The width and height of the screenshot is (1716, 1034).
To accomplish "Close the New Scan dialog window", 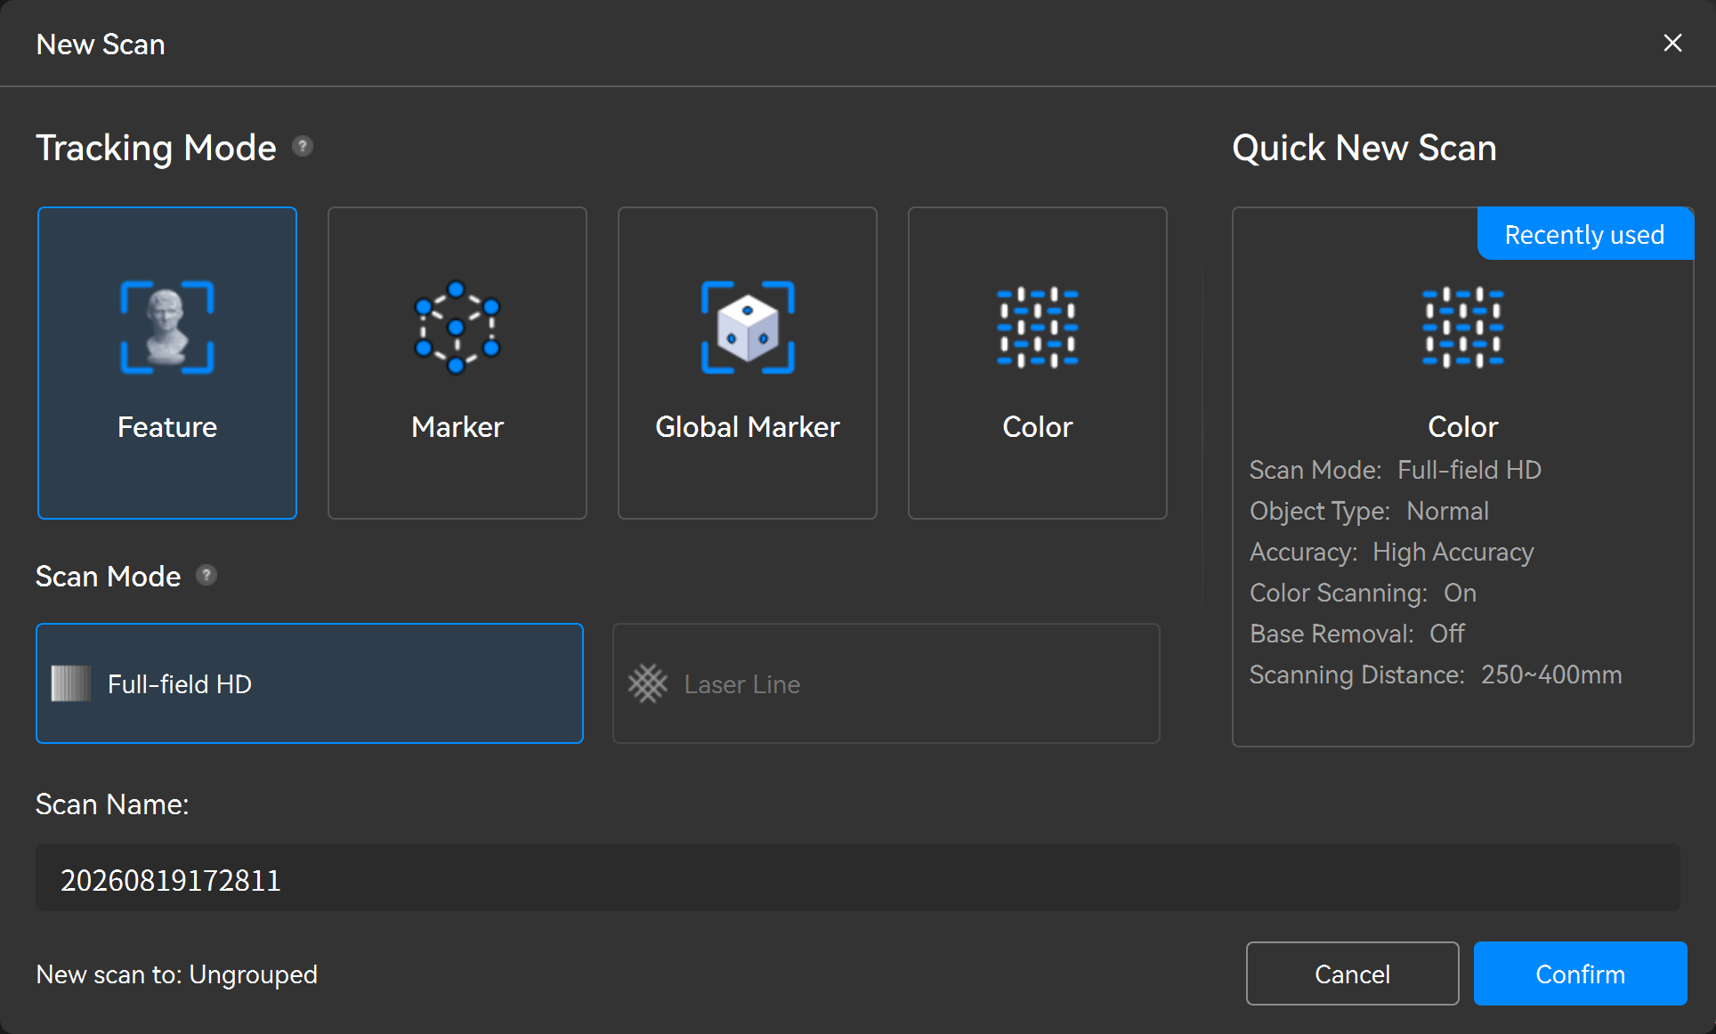I will 1673,43.
